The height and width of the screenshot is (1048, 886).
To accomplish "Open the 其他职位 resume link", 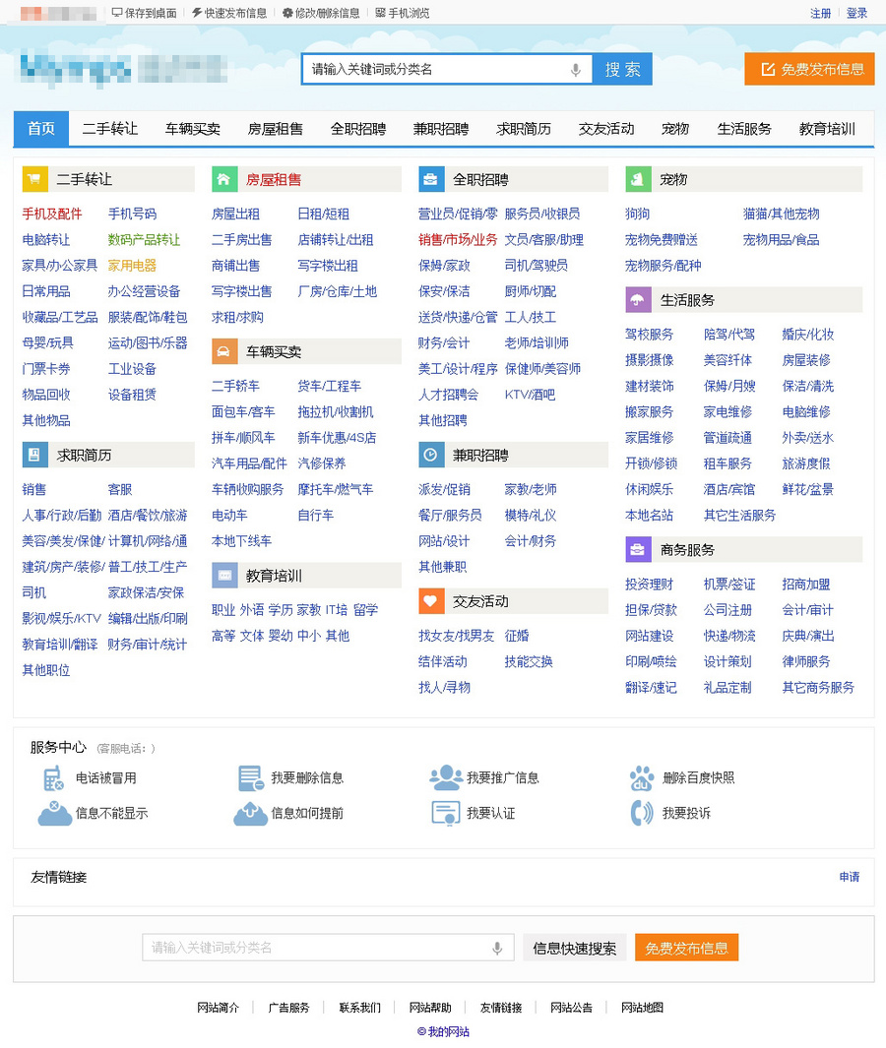I will (46, 670).
